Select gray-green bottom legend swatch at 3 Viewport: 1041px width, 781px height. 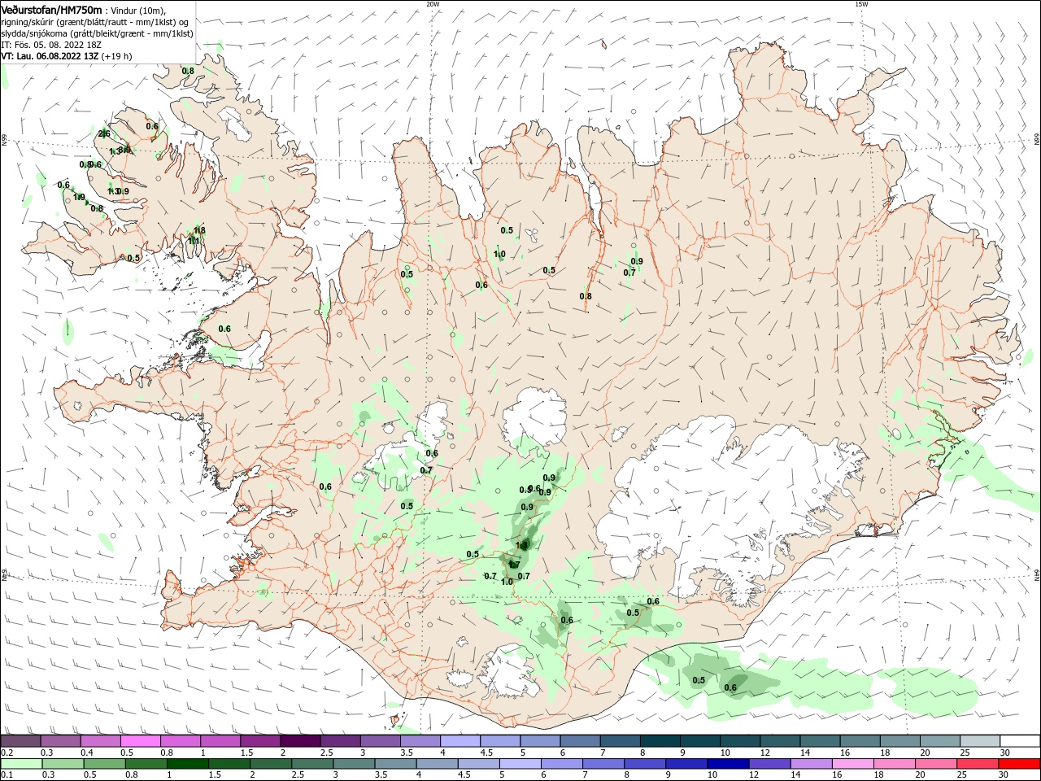(x=353, y=764)
